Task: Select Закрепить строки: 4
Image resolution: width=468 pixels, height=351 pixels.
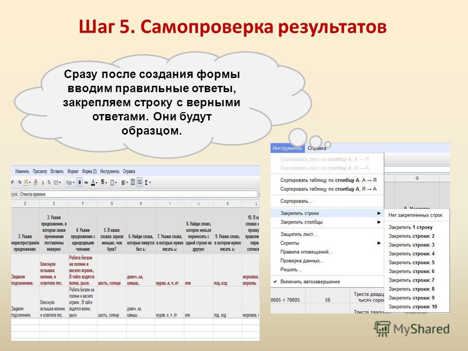Action: (x=417, y=253)
